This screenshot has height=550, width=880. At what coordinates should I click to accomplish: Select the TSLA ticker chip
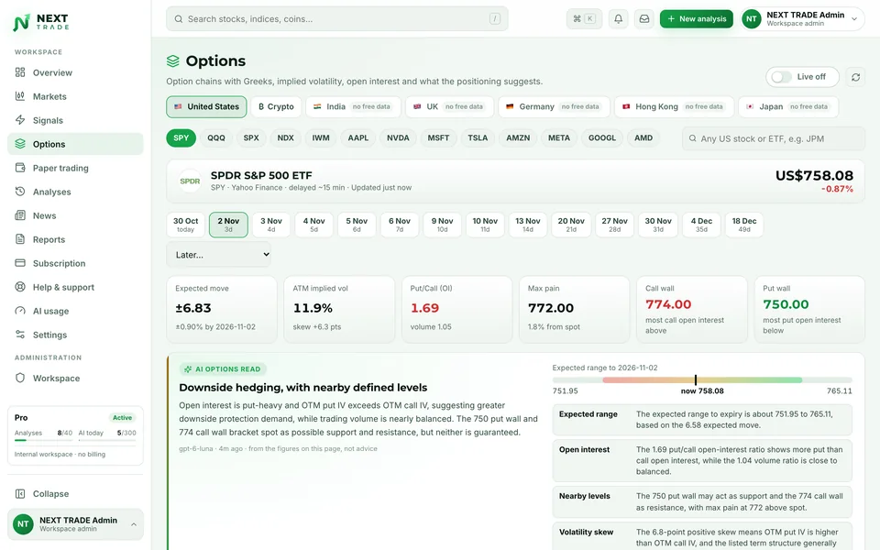pyautogui.click(x=478, y=138)
